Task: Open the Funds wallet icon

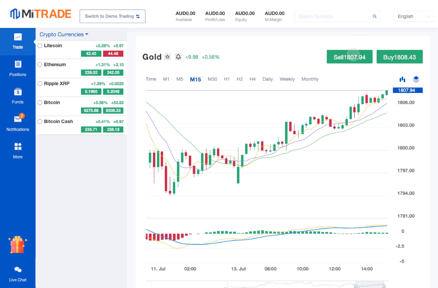Action: pos(18,92)
